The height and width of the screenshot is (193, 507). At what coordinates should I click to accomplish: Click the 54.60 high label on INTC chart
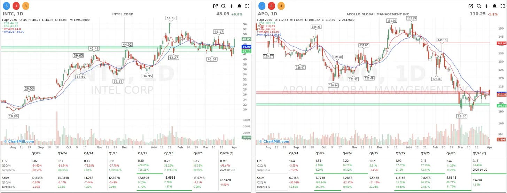[171, 18]
